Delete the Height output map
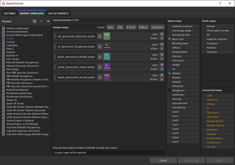This screenshot has height=165, width=235. click(162, 69)
